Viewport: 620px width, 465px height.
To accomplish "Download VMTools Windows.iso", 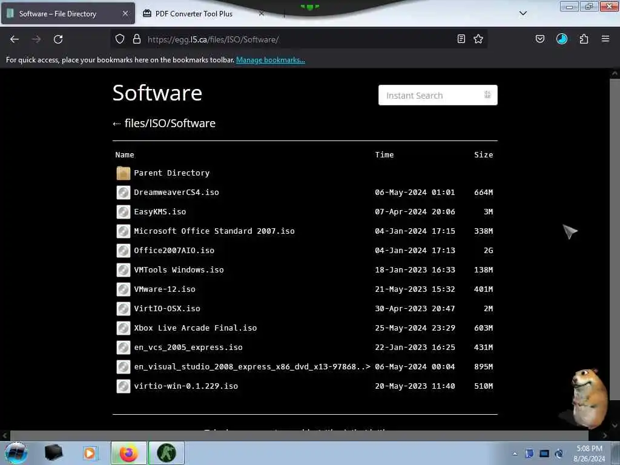I will coord(179,270).
